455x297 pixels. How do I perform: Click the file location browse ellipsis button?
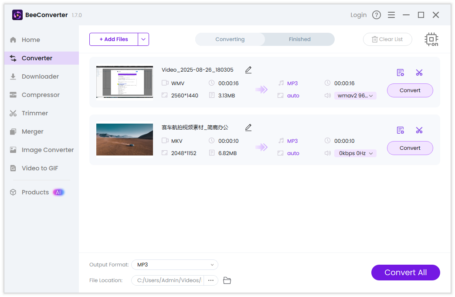(211, 280)
